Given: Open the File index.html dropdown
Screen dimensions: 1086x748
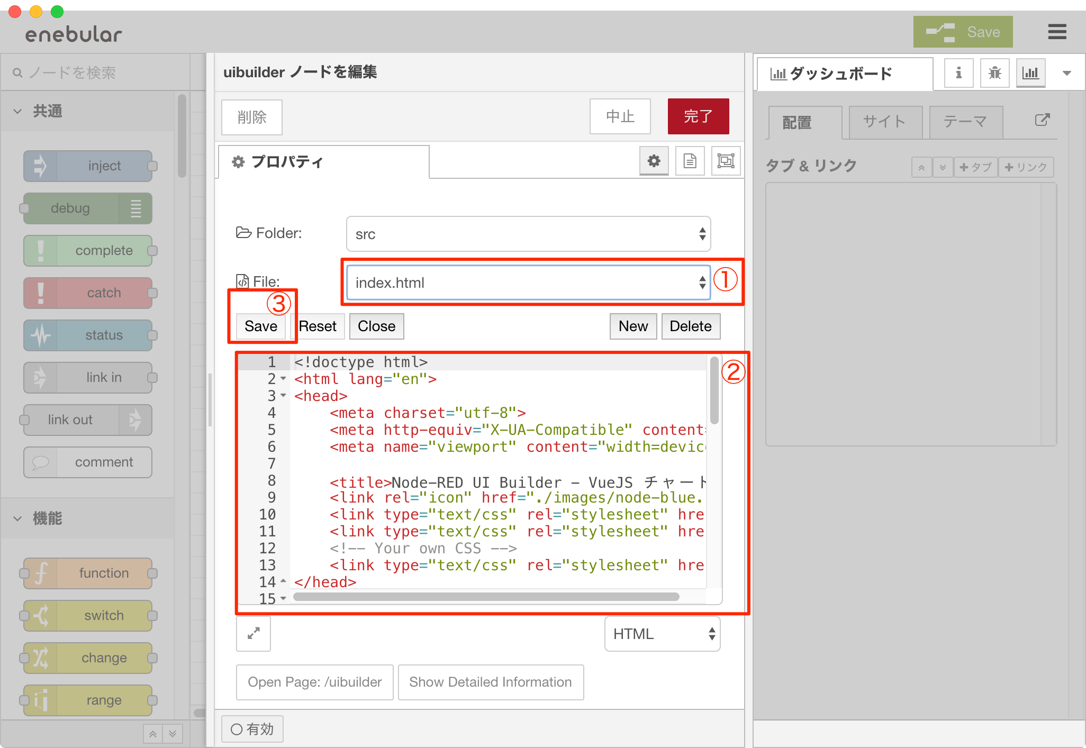Looking at the screenshot, I should pos(528,282).
